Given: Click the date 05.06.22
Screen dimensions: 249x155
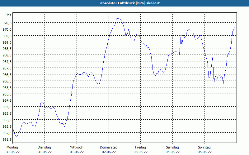Looking at the screenshot, I should pyautogui.click(x=205, y=152).
